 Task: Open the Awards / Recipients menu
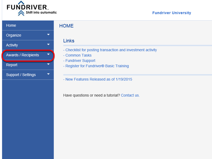coord(28,55)
